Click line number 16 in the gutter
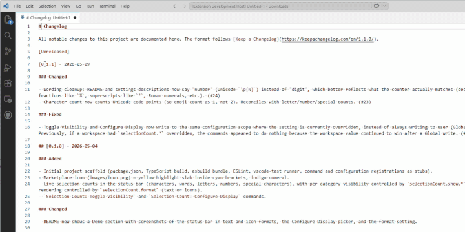 (27, 127)
